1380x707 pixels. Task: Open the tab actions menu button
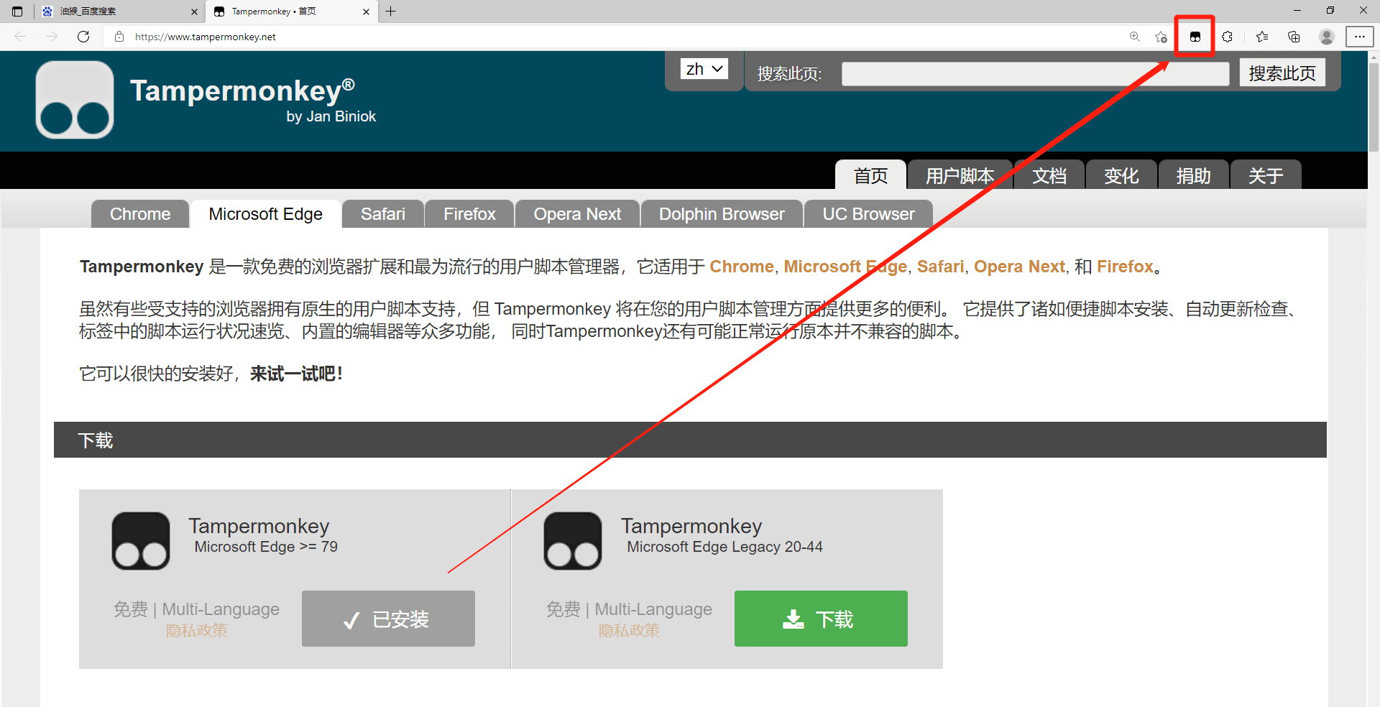tap(17, 11)
